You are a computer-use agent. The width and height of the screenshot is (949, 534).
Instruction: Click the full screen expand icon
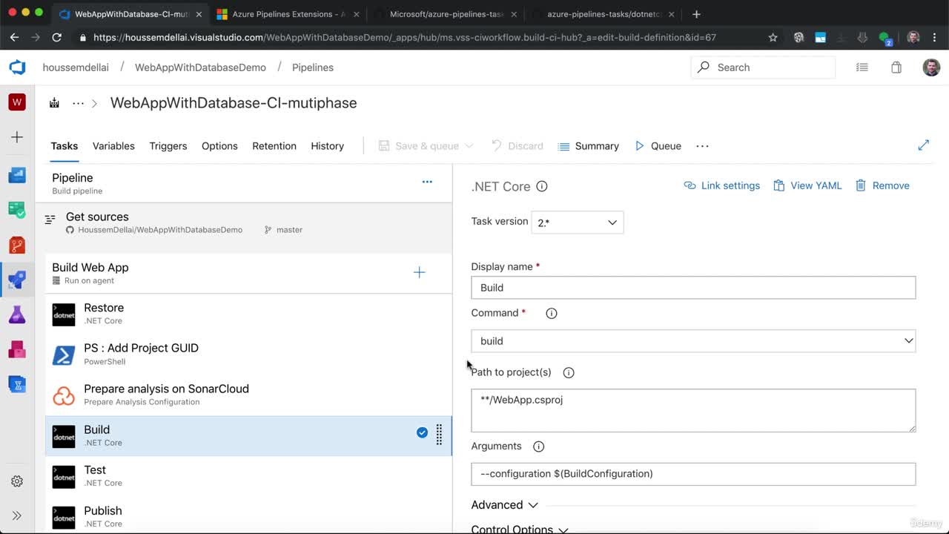923,145
